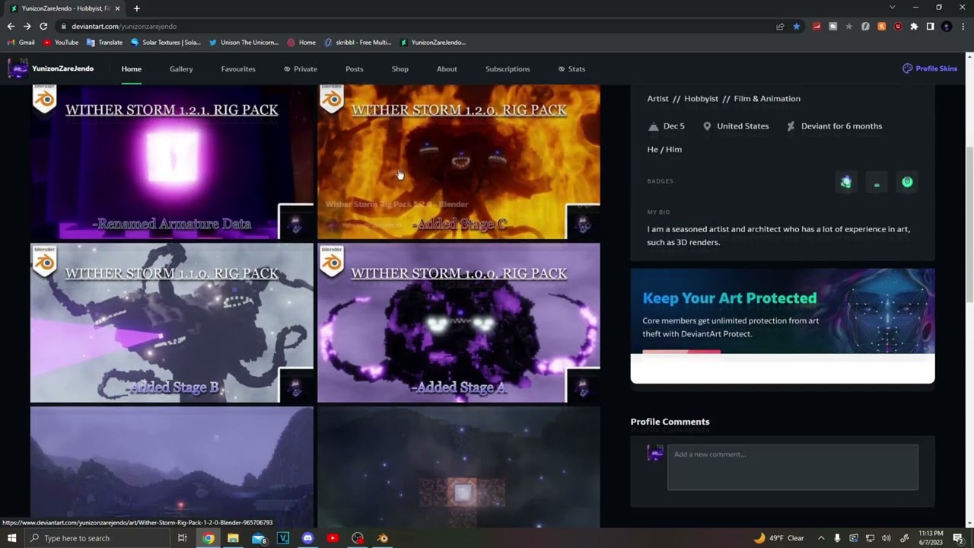Open the skribbl bookmark
The image size is (974, 548).
[358, 43]
